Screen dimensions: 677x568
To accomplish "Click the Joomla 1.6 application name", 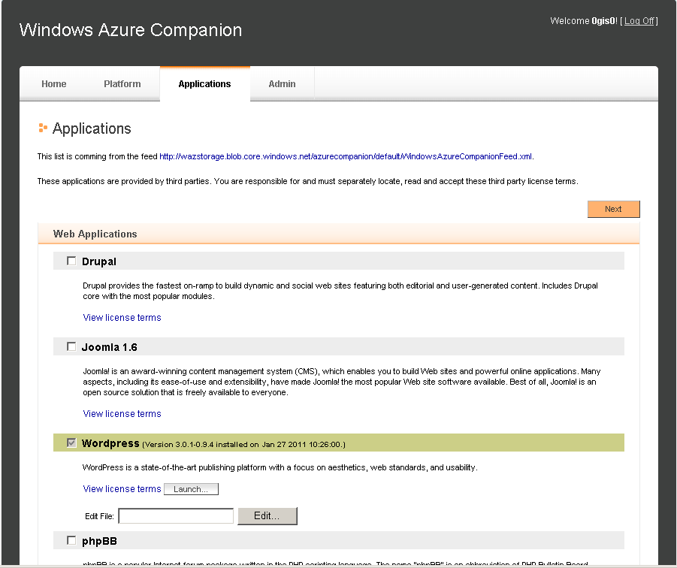I will pos(109,347).
